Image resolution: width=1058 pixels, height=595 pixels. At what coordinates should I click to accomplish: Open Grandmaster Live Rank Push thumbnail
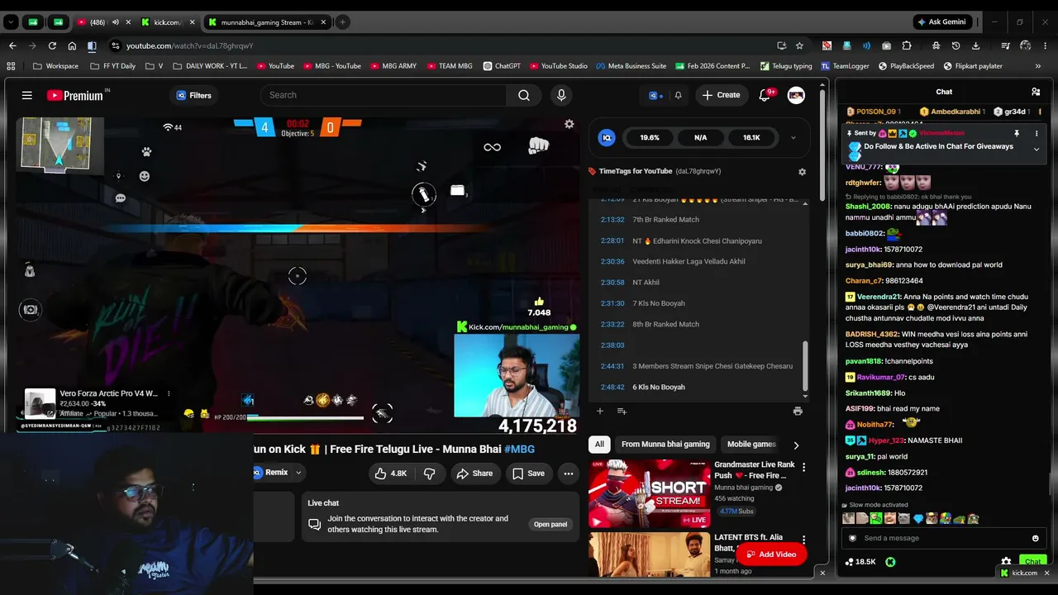pos(650,493)
